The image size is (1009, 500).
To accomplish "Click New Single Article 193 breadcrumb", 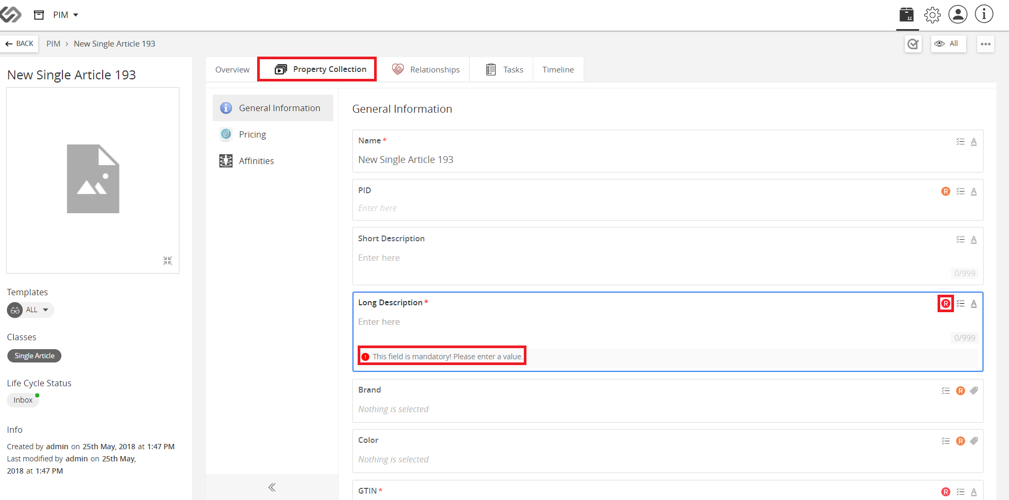I will coord(114,44).
